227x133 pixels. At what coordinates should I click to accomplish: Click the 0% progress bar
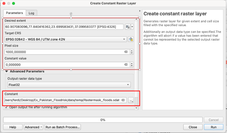[102, 120]
